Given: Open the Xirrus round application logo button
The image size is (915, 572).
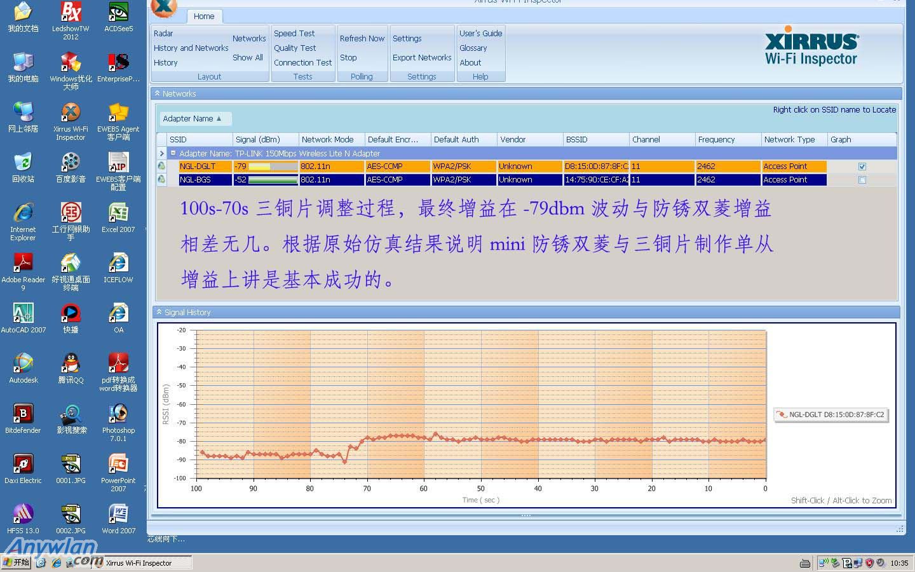Looking at the screenshot, I should click(x=163, y=6).
